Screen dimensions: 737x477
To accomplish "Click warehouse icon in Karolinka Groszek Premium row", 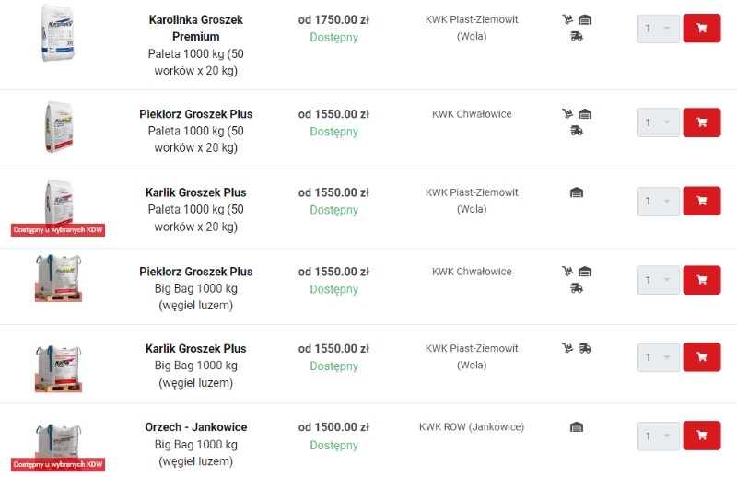I will point(585,19).
